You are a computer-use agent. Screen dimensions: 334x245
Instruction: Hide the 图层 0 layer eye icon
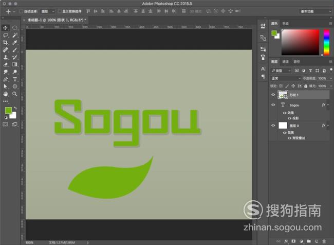(x=273, y=126)
